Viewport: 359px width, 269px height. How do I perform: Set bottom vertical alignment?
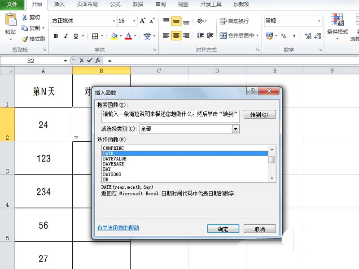click(186, 21)
